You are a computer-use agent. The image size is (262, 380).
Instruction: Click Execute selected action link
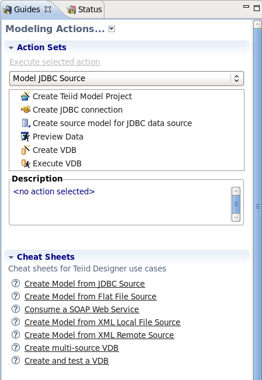coord(54,62)
